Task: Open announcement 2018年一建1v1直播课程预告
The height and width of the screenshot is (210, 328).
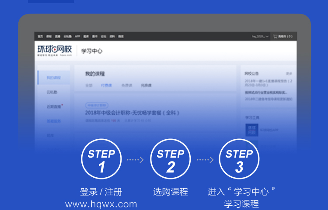Action: tap(269, 83)
